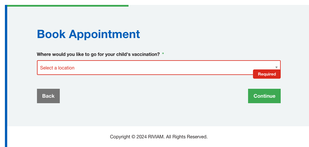Screen dimensions: 309x147
Task: Click the word Appointment in the heading
Action: [104, 34]
